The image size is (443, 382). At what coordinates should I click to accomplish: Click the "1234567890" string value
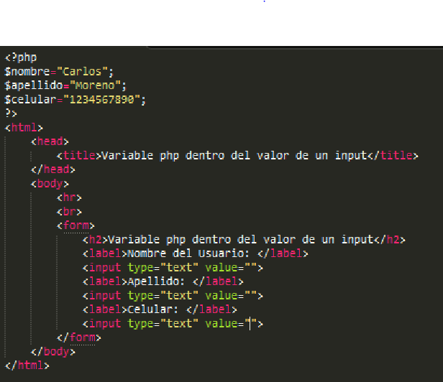101,100
